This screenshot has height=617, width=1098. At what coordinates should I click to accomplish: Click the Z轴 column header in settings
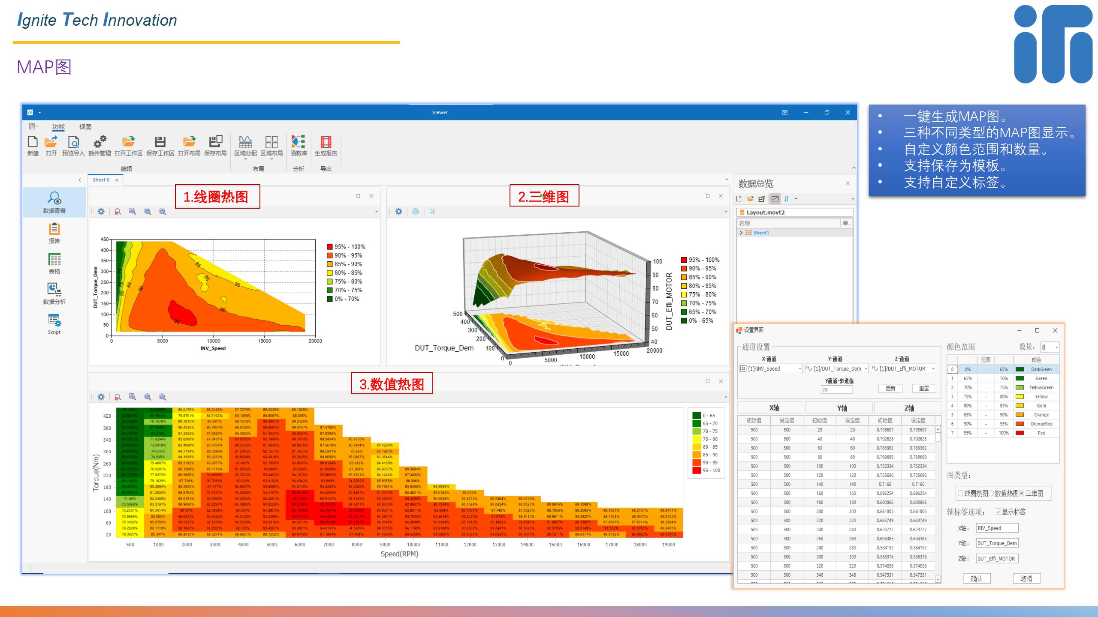[x=908, y=408]
